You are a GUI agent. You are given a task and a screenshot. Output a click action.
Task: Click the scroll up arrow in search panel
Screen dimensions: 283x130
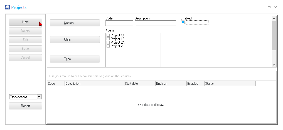pos(274,19)
